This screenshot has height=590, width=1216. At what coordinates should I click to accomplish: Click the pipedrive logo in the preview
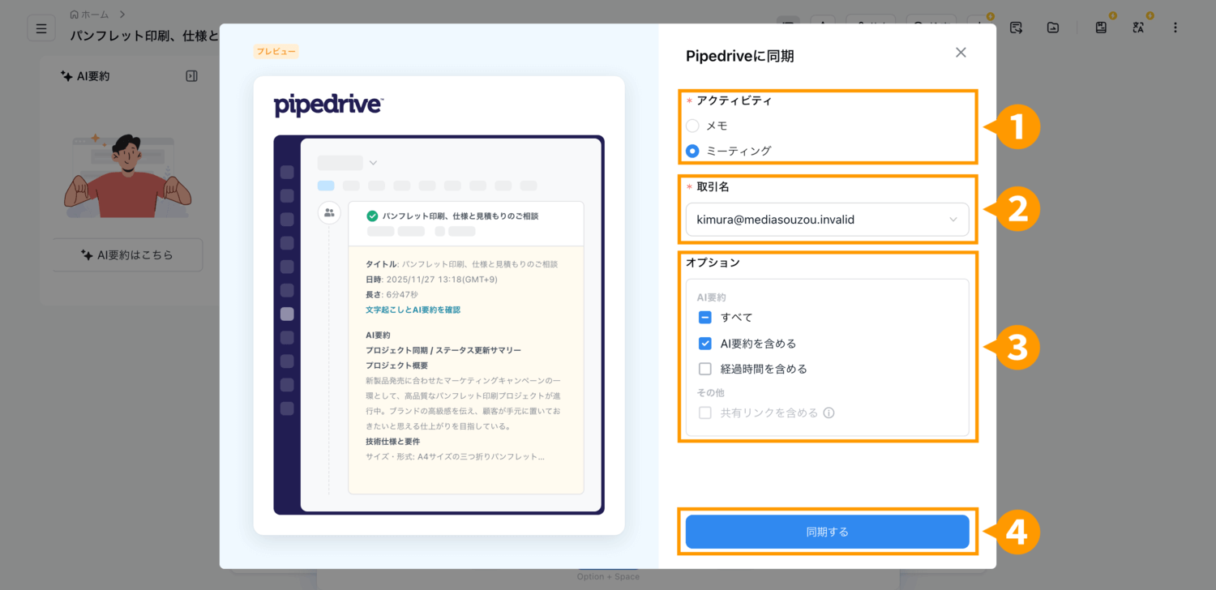click(328, 105)
